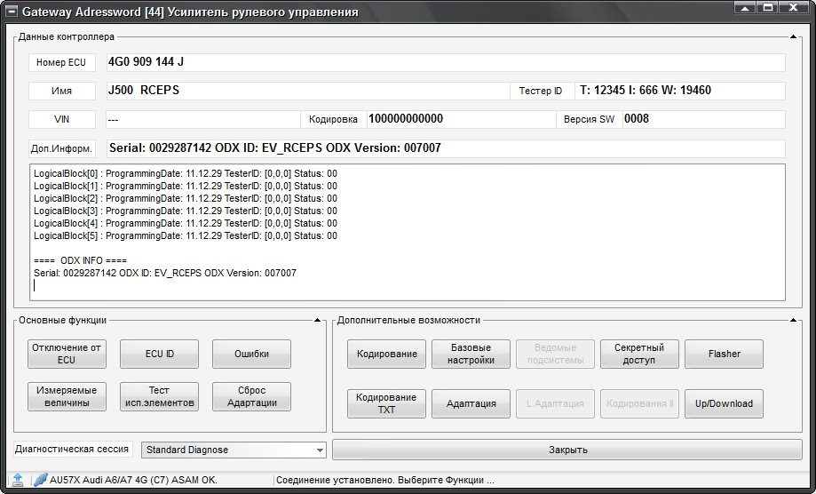The height and width of the screenshot is (494, 816).
Task: Click the LogicalBlock[5] log line
Action: 186,235
